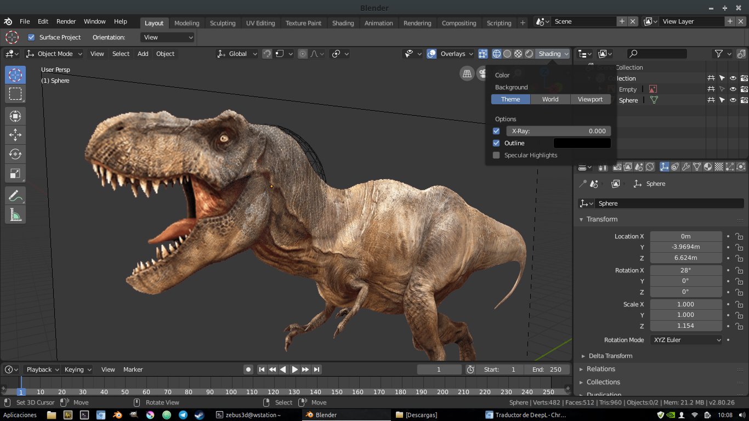Uncheck the Surface Project checkbox

(31, 37)
